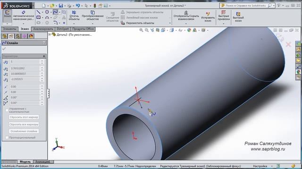The width and height of the screenshot is (302, 169).
Task: Click the Help question mark icon
Action: [x=279, y=6]
